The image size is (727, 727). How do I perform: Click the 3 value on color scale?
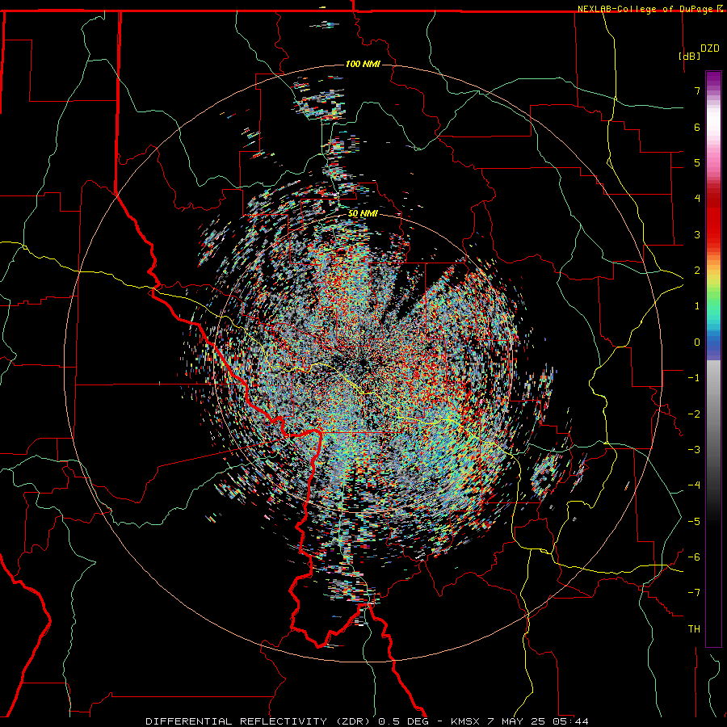(697, 234)
